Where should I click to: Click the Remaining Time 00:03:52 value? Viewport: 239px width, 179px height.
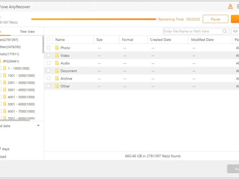193,19
